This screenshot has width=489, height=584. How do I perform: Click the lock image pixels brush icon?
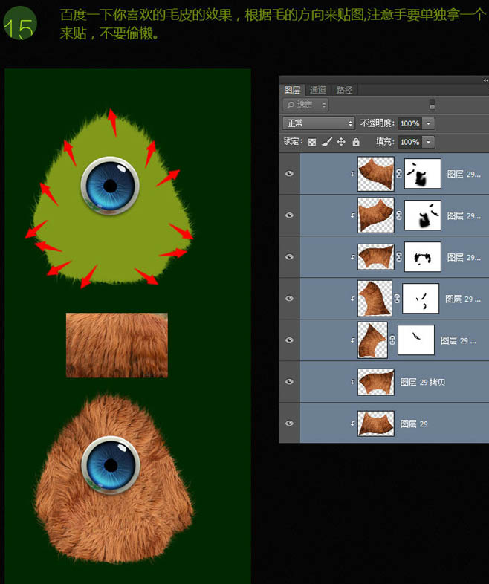(326, 142)
